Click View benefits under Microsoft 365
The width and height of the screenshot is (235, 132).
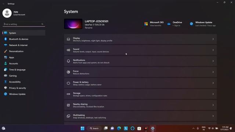(156, 26)
